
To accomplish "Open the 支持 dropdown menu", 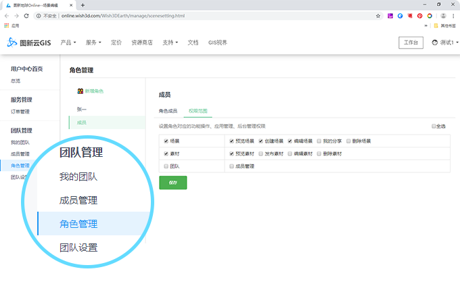I will click(x=170, y=43).
